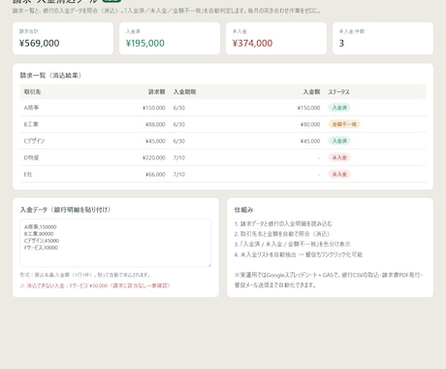Click the 形式 format hint below textarea
Image resolution: width=446 pixels, height=369 pixels.
[x=85, y=275]
